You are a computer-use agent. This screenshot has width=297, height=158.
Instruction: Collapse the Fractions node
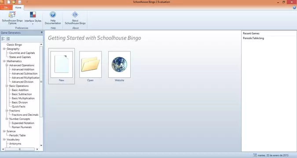click(7, 111)
